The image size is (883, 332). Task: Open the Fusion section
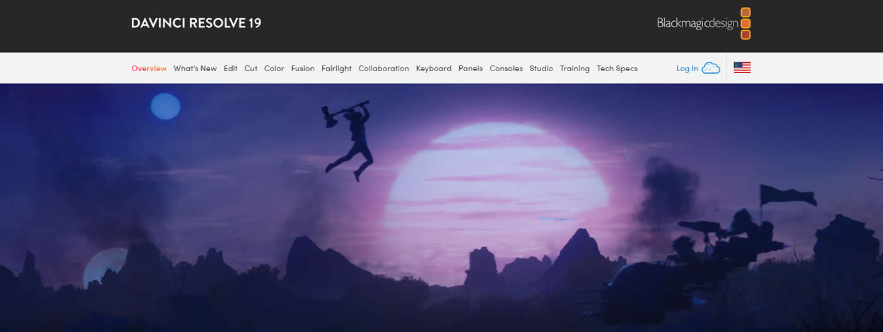click(303, 69)
